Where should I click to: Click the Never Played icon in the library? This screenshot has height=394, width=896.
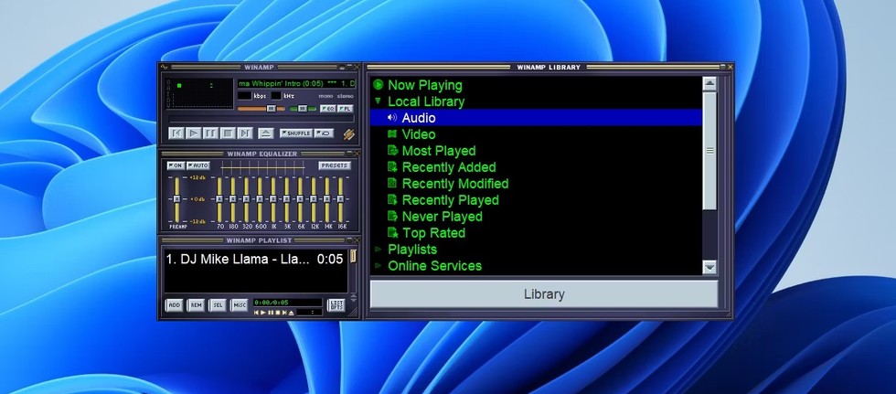(392, 217)
